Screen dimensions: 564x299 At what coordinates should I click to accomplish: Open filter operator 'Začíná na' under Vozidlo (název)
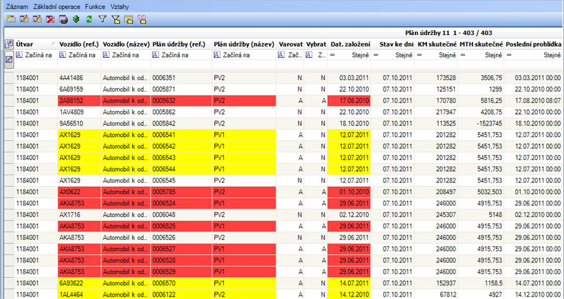point(126,55)
